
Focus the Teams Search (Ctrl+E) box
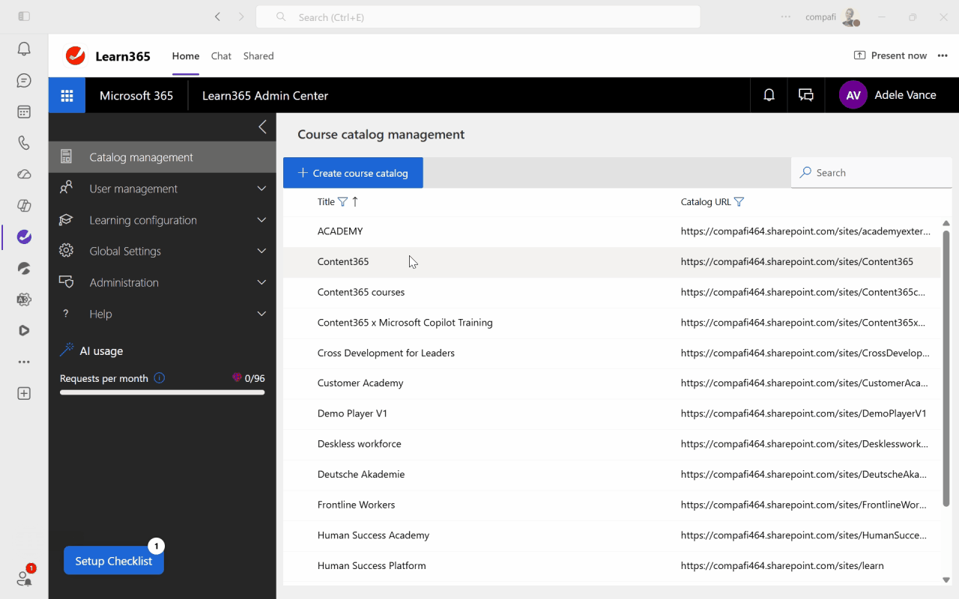pos(478,16)
